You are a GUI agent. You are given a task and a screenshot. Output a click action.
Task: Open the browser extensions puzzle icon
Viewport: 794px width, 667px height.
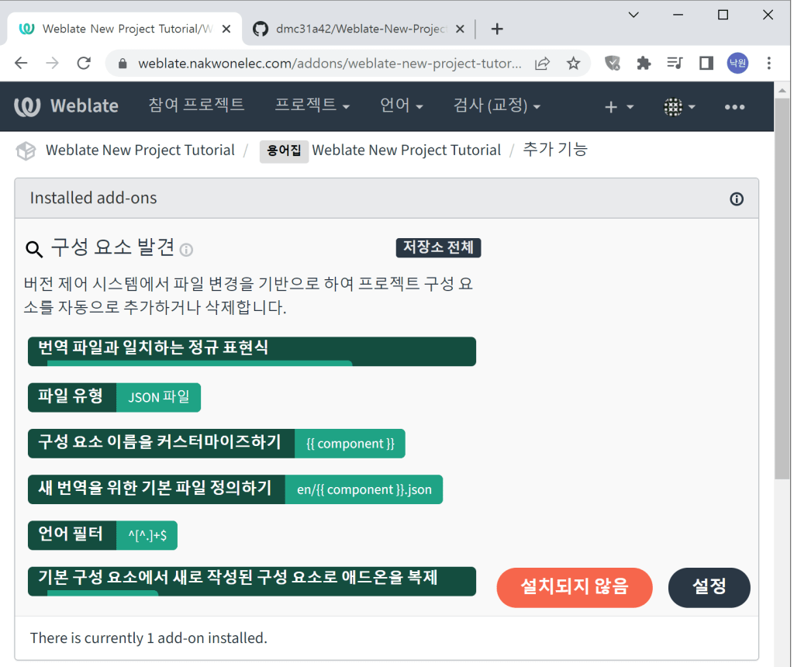click(643, 64)
